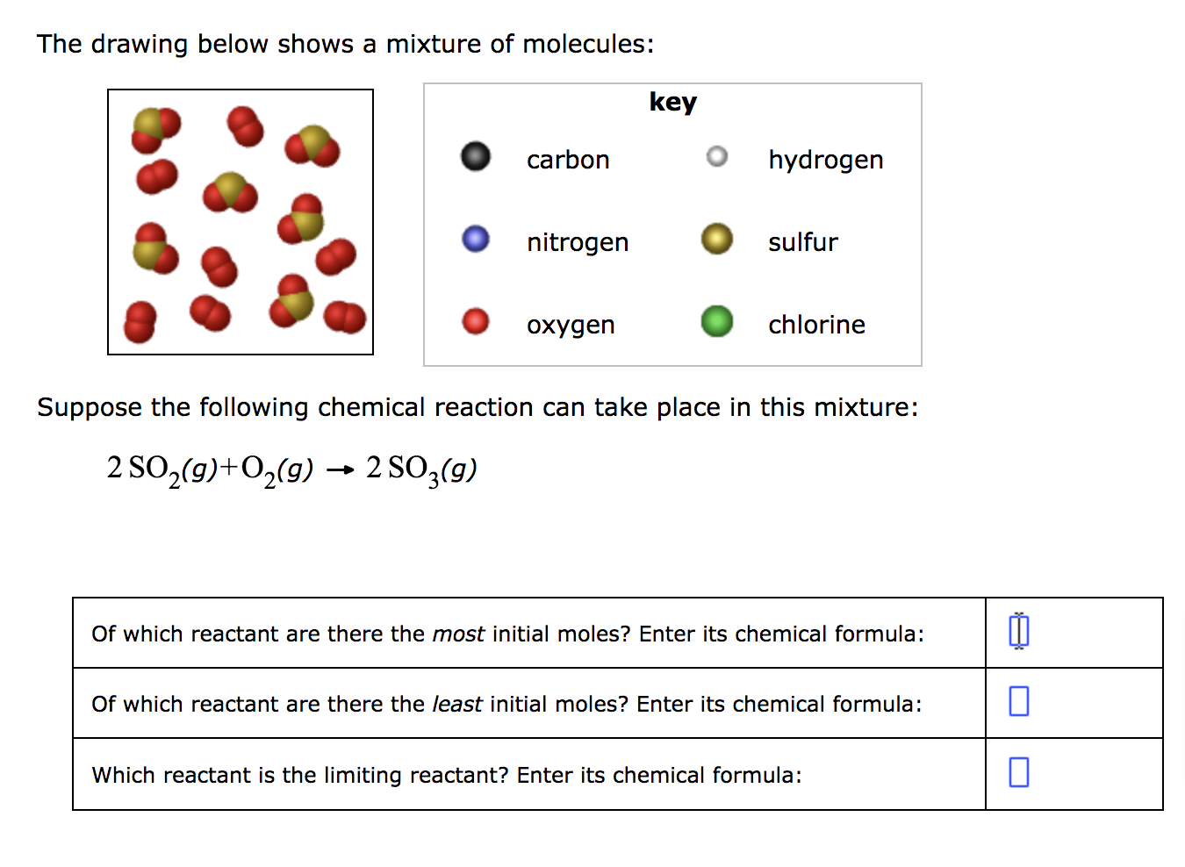1185x867 pixels.
Task: Click the limiting reactant answer box
Action: point(1017,771)
